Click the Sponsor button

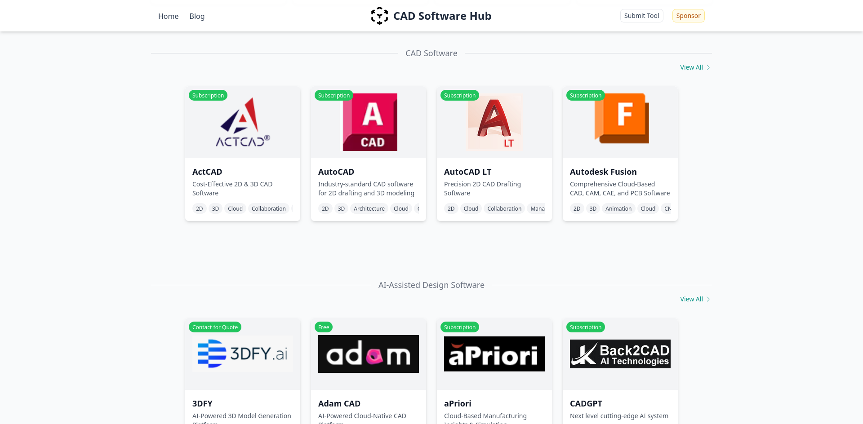coord(688,16)
